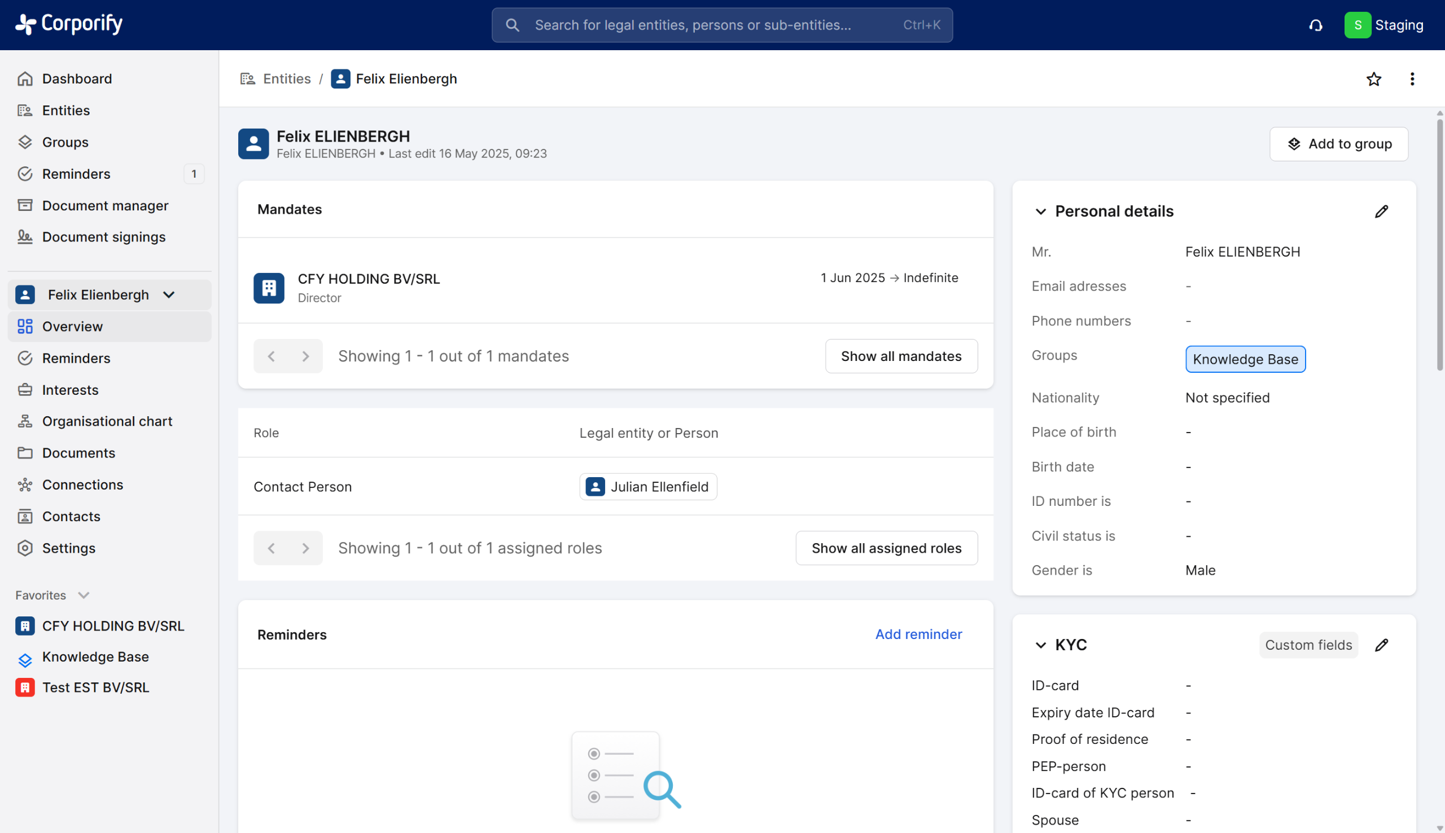
Task: Click the Knowledge Base group tag
Action: pyautogui.click(x=1245, y=359)
